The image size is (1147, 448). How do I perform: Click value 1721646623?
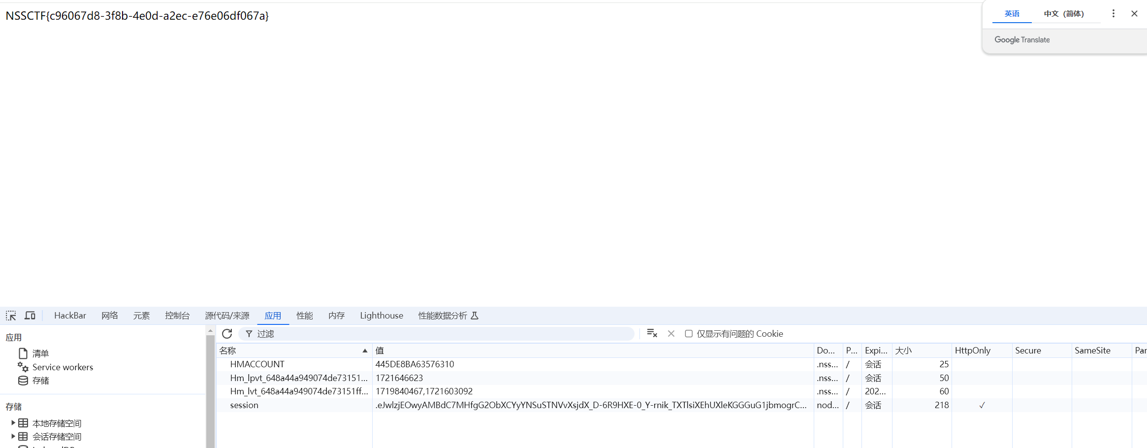point(399,378)
